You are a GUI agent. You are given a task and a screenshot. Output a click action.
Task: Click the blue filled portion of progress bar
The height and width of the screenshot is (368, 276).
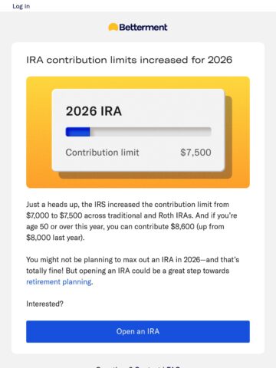click(x=77, y=132)
